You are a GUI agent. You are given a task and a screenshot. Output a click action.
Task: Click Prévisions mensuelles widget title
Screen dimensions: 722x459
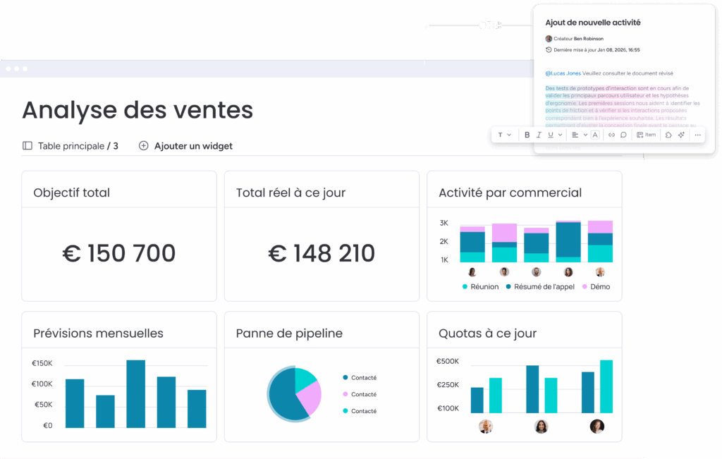(x=98, y=333)
